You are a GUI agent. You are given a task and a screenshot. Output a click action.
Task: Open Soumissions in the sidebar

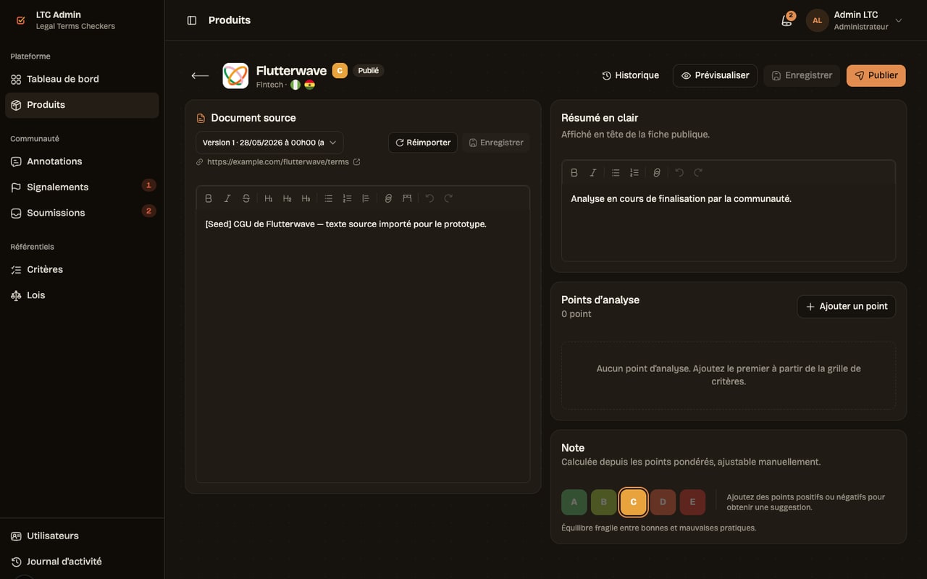[x=82, y=213]
